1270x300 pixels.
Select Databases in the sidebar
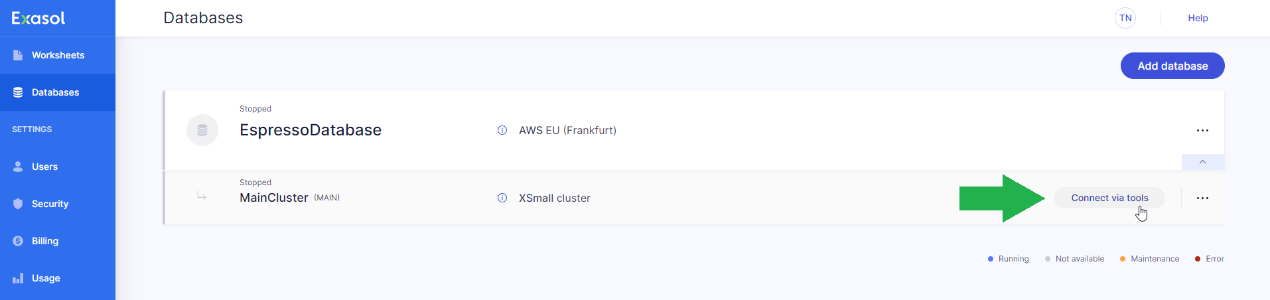click(55, 92)
